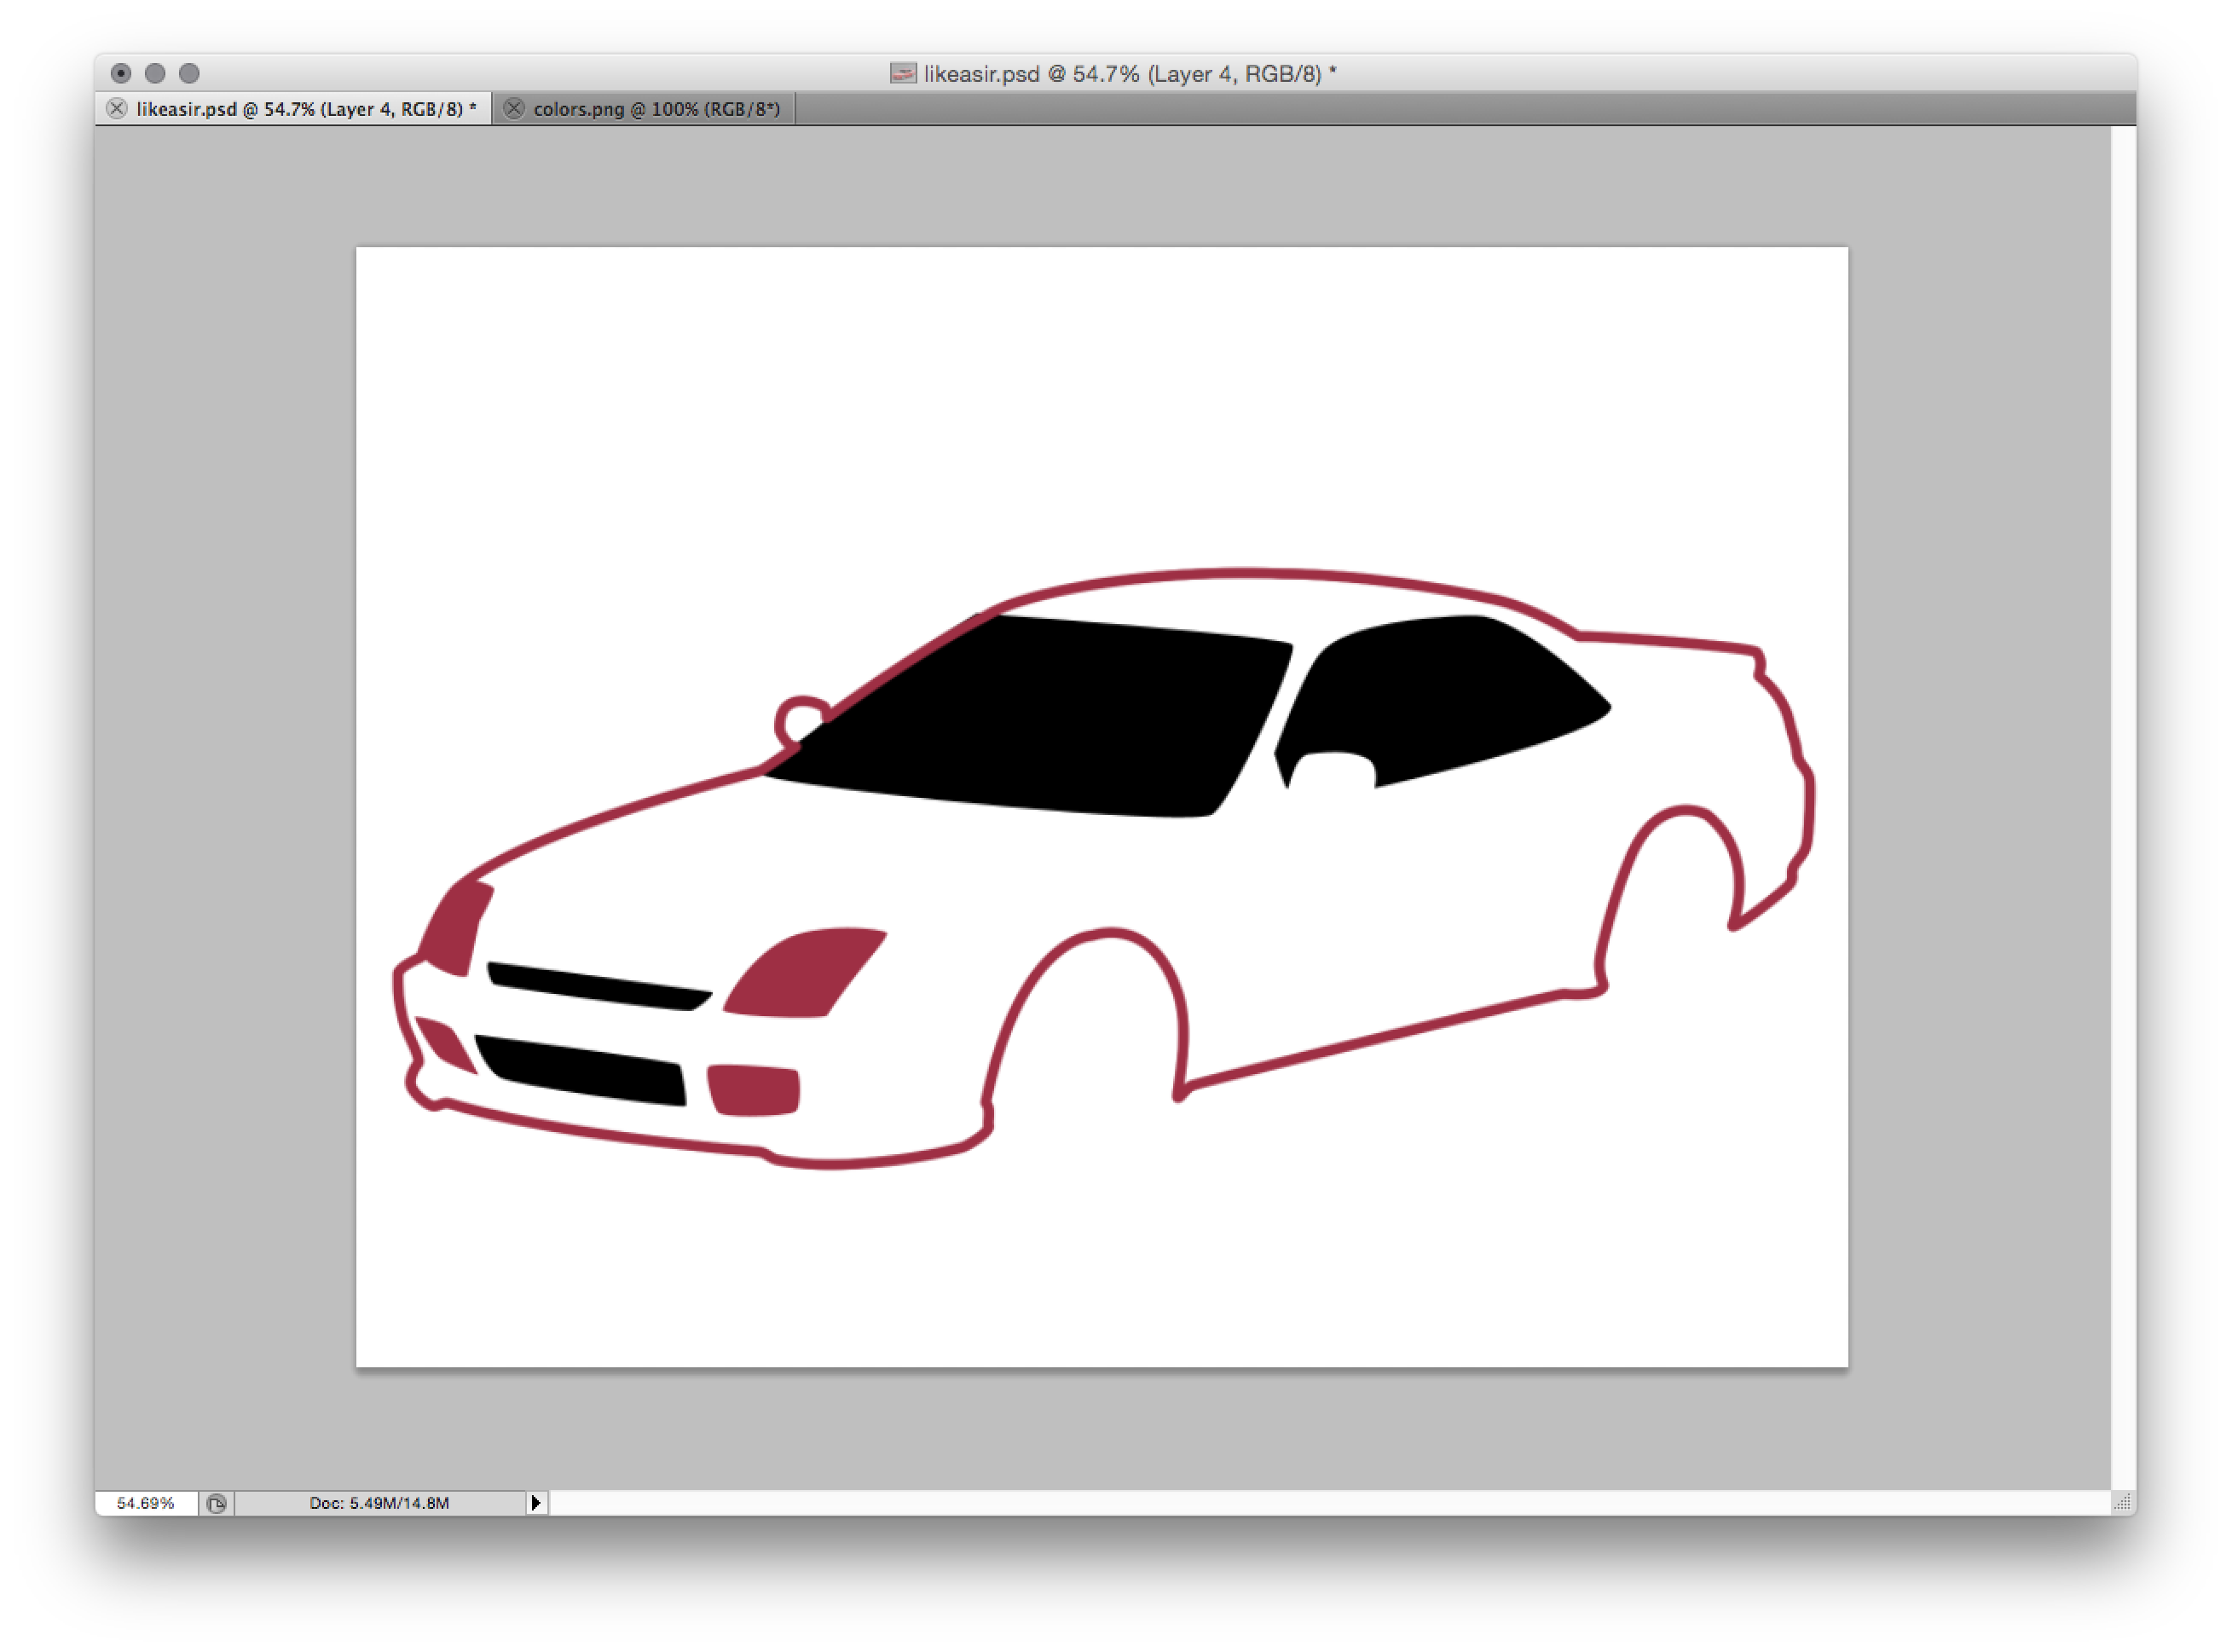Close the likeasir.psd tab
The image size is (2232, 1652).
(x=117, y=109)
